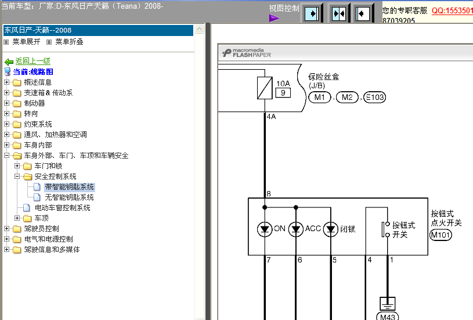Click the folder icon beside 车门和锁

click(27, 166)
